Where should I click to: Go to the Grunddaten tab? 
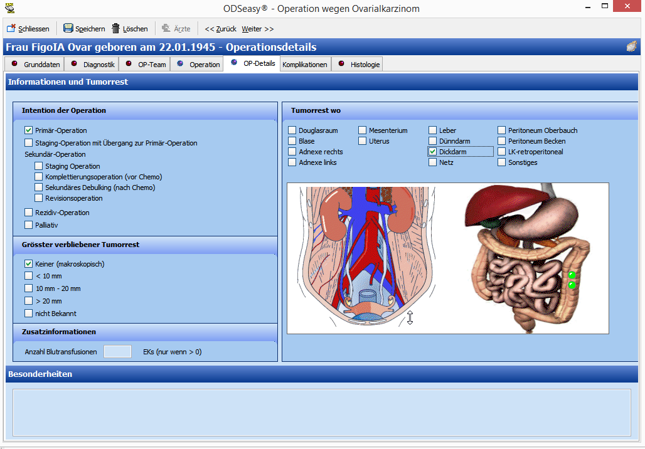tap(35, 65)
